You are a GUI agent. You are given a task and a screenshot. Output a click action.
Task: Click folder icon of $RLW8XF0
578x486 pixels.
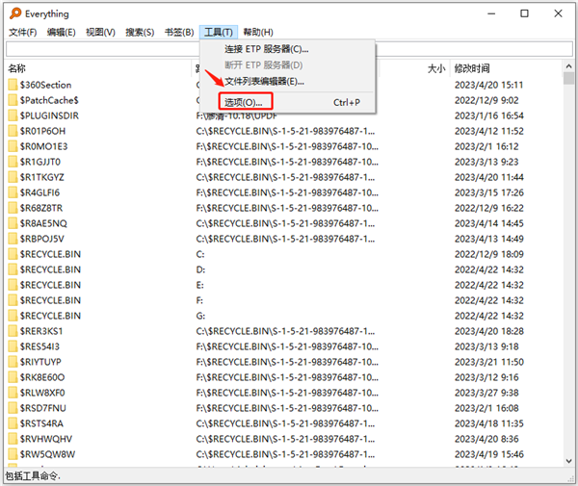13,393
